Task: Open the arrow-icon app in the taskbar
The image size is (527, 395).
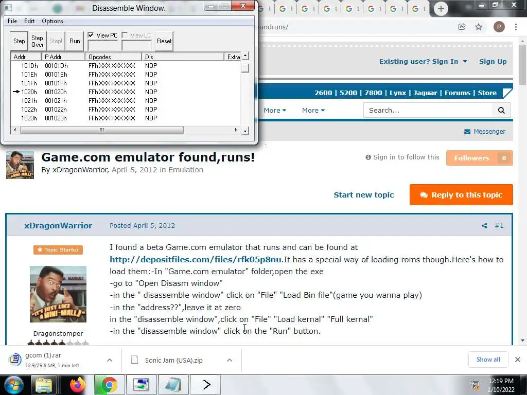Action: coord(205,385)
